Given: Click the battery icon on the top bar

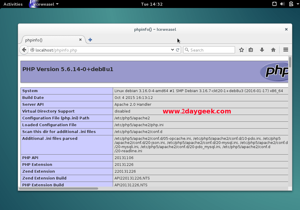Looking at the screenshot, I should pos(291,4).
